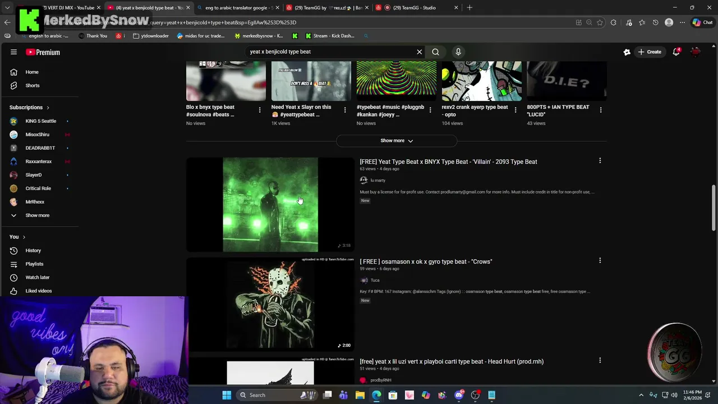Open the lu marty channel
The height and width of the screenshot is (404, 718).
tap(378, 180)
